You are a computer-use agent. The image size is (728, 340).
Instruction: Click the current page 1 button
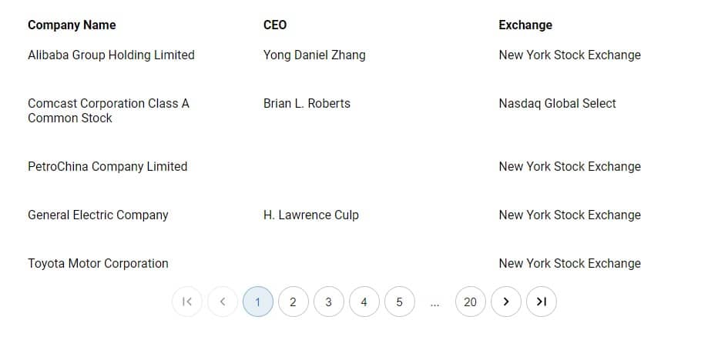point(257,302)
